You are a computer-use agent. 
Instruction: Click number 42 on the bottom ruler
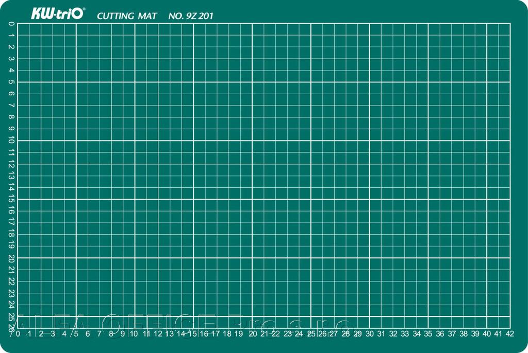tap(510, 334)
